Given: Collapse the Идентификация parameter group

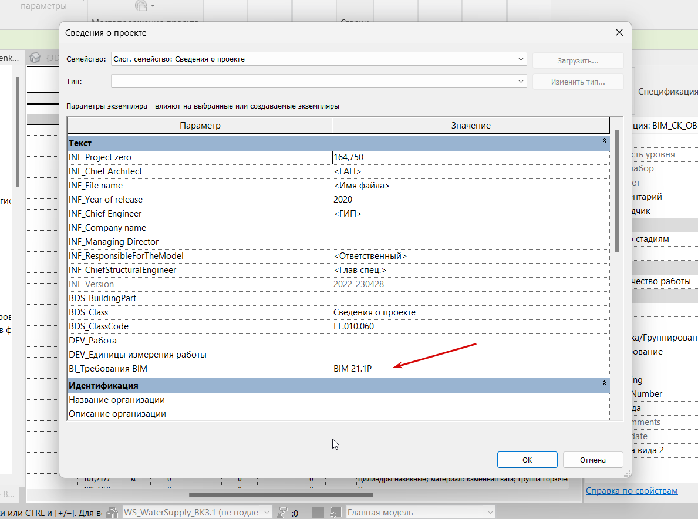Looking at the screenshot, I should point(604,383).
